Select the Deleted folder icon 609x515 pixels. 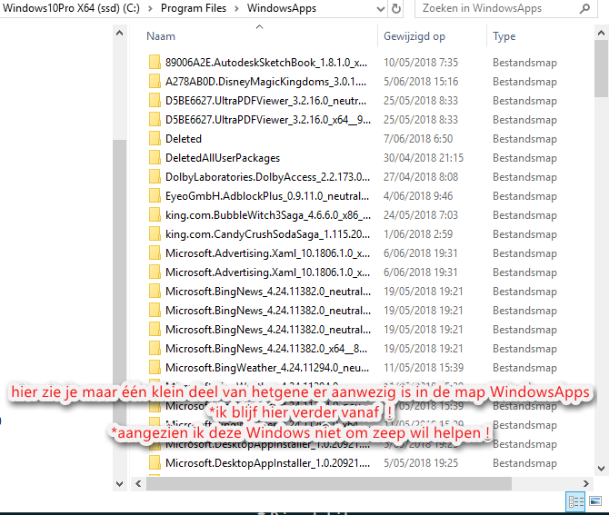[x=155, y=139]
